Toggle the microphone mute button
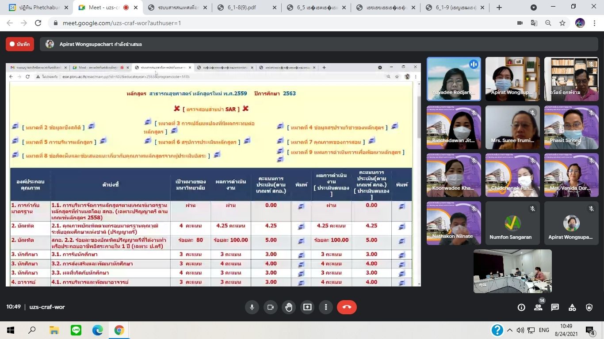This screenshot has height=339, width=604. 252,307
